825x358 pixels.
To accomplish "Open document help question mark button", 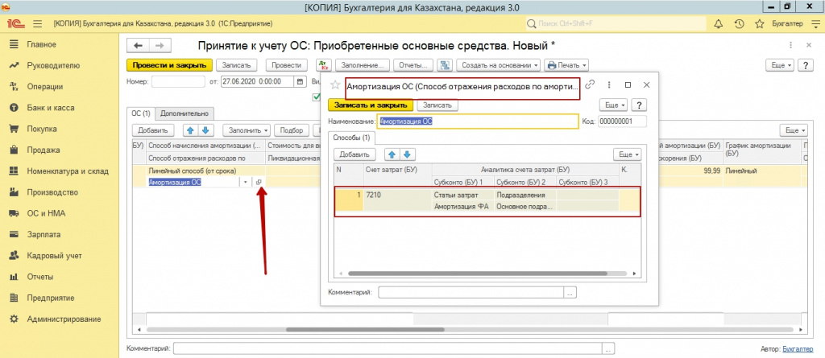I will 806,65.
